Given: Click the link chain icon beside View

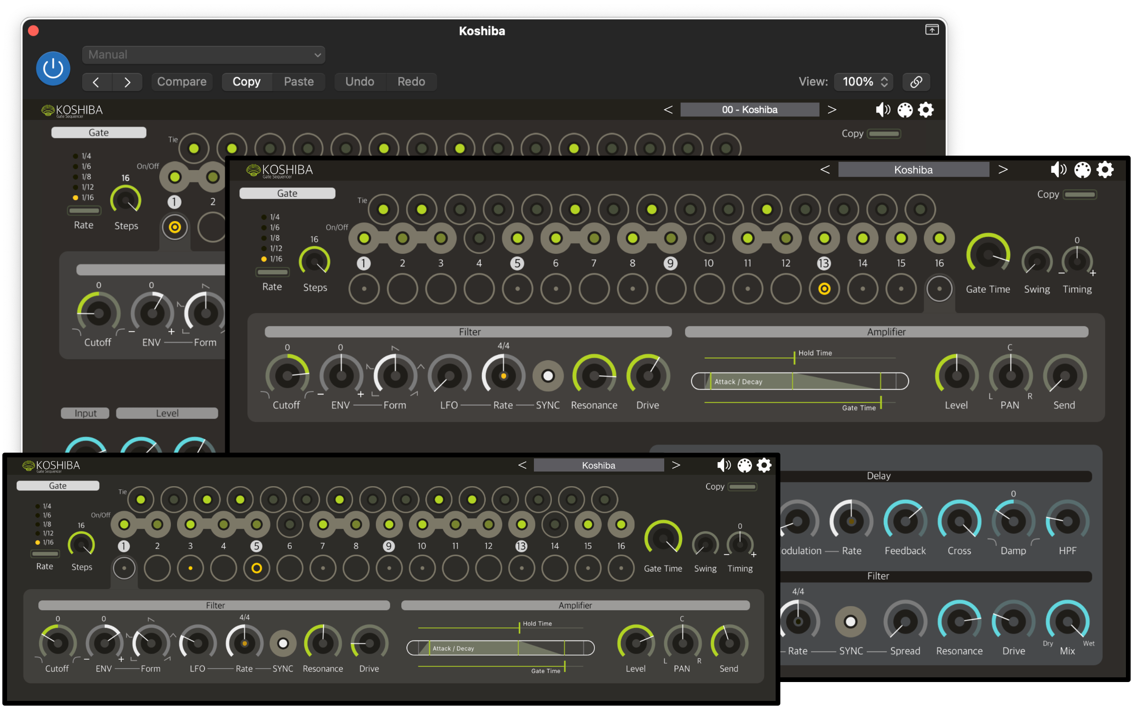Looking at the screenshot, I should [916, 82].
